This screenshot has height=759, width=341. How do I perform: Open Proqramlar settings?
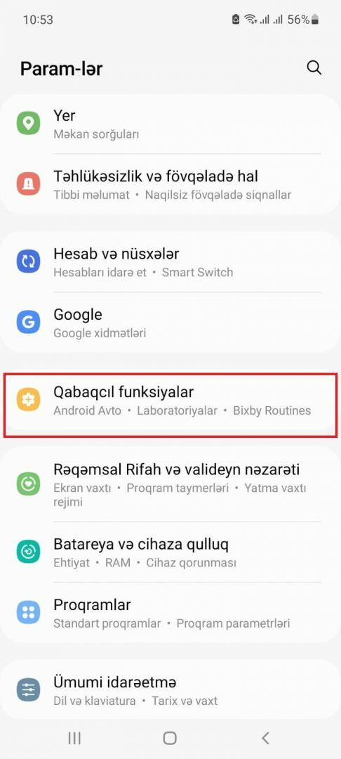pyautogui.click(x=170, y=613)
